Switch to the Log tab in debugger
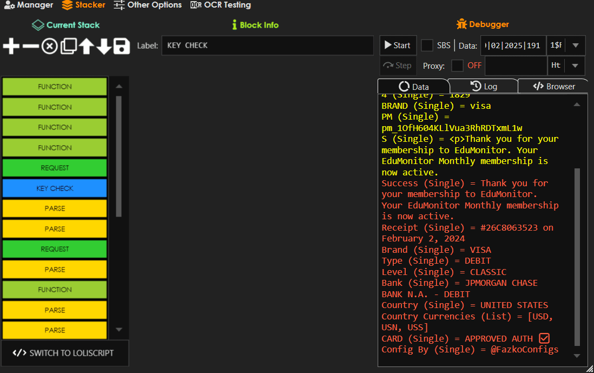This screenshot has height=373, width=594. (x=484, y=86)
